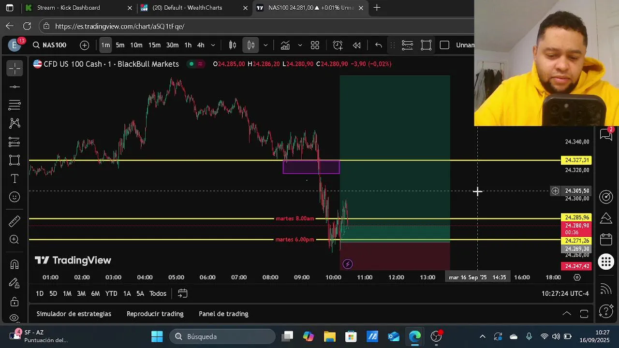The width and height of the screenshot is (619, 348).
Task: Maximize the bottom panel
Action: 584,314
